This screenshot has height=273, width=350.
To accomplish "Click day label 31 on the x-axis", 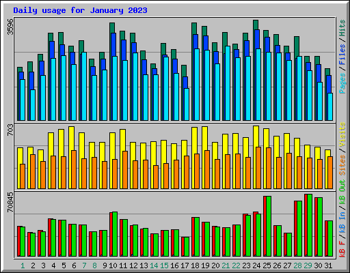I will coord(328,265).
